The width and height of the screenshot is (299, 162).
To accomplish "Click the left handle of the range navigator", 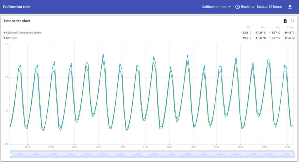I will click(11, 154).
